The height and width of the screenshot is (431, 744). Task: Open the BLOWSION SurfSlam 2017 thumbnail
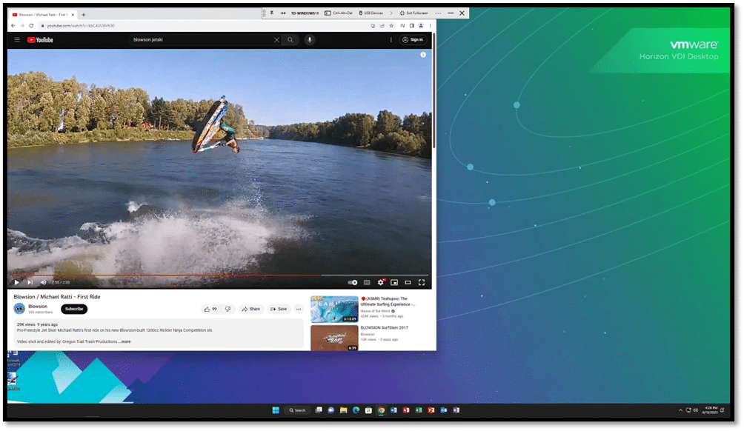pos(334,338)
